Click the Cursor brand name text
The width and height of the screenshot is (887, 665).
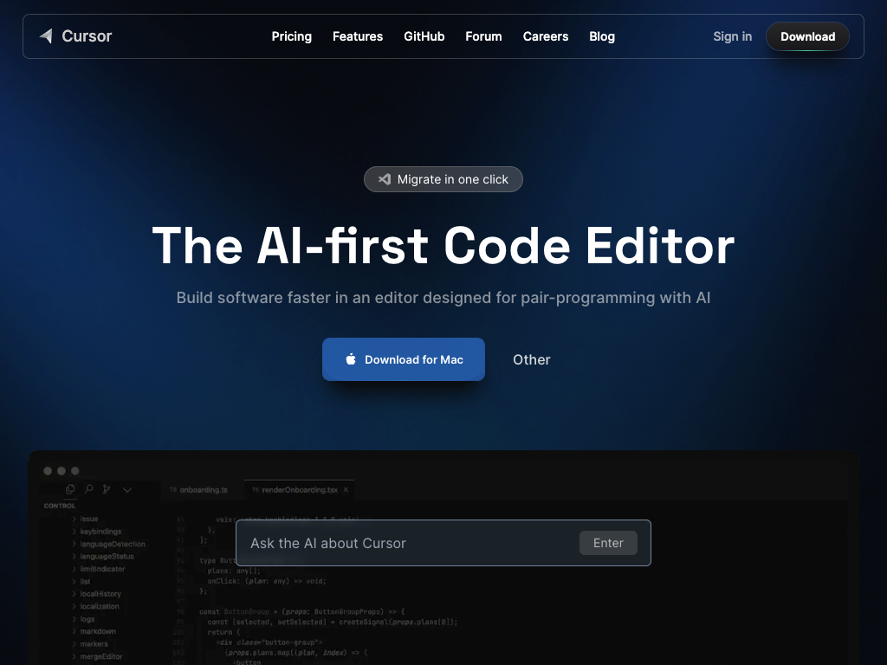(87, 36)
